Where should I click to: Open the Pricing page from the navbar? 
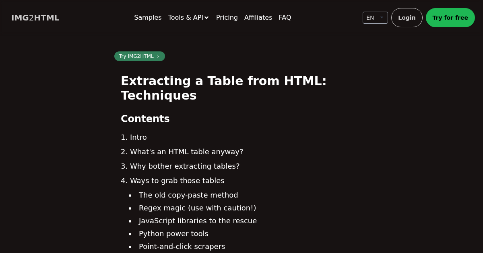[x=227, y=18]
